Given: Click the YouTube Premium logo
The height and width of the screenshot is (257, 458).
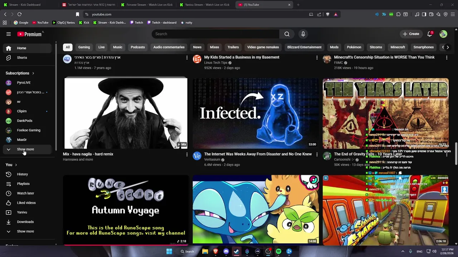Looking at the screenshot, I should [x=29, y=34].
